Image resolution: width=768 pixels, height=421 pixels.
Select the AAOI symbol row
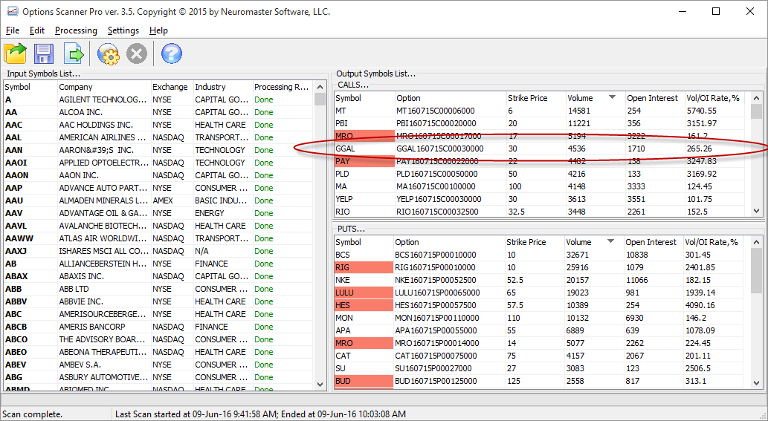158,163
